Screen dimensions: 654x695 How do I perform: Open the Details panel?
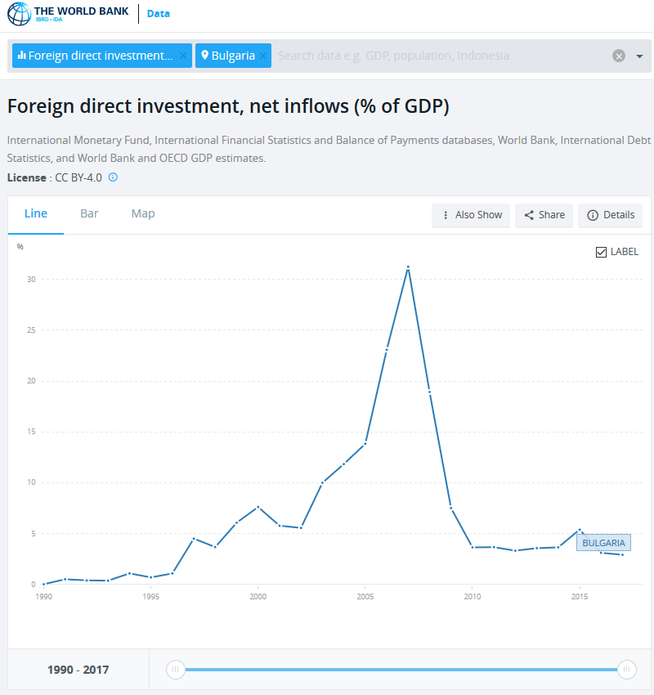(x=610, y=215)
